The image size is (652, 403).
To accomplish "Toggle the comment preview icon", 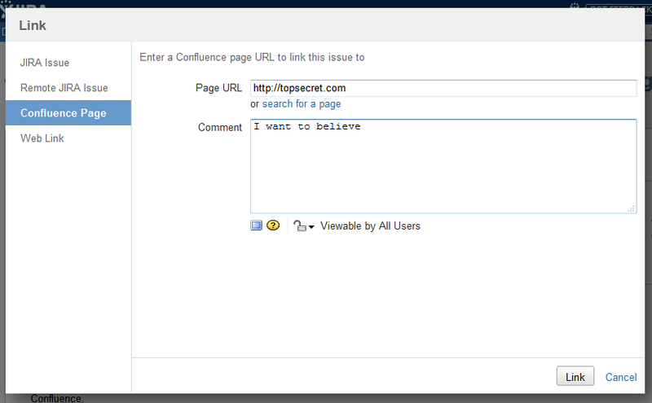I will point(256,226).
